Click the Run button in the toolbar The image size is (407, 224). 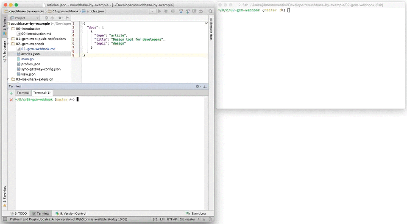point(160,11)
